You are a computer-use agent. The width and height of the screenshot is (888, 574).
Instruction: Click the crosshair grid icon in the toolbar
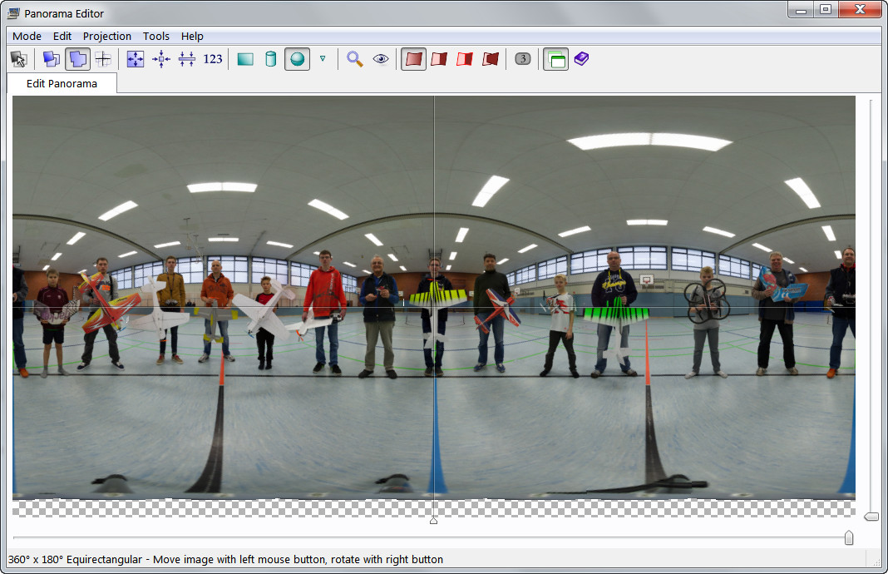coord(103,59)
